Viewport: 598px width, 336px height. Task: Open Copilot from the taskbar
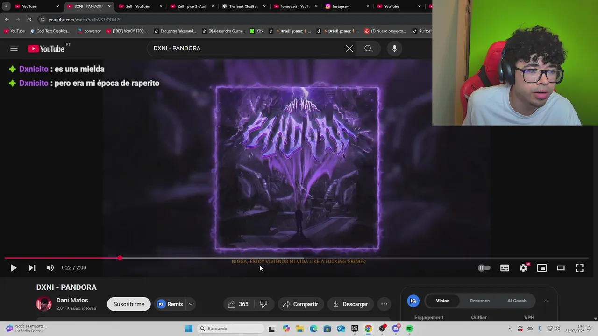click(286, 329)
